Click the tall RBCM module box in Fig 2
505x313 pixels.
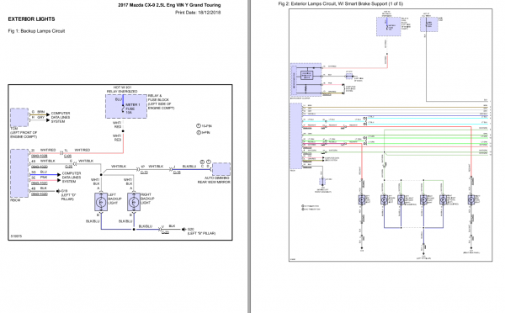pyautogui.click(x=296, y=136)
